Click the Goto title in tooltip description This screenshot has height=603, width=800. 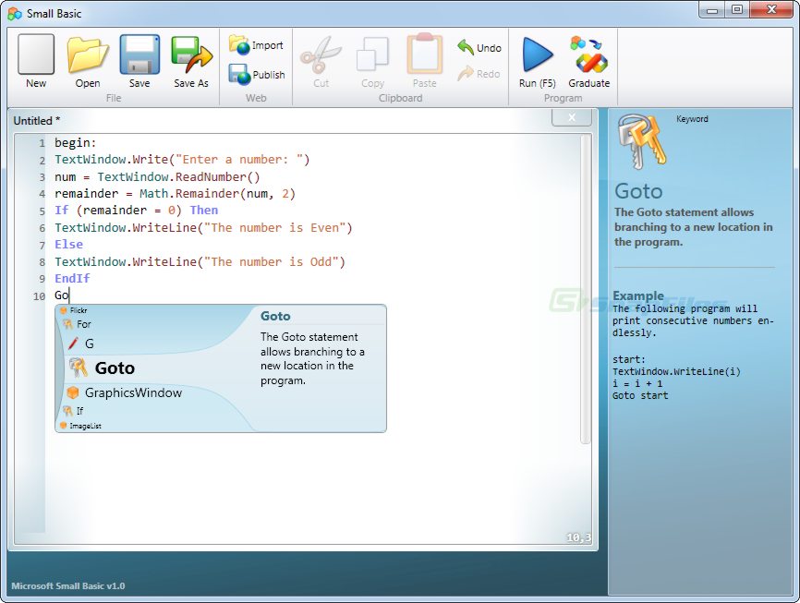[275, 316]
